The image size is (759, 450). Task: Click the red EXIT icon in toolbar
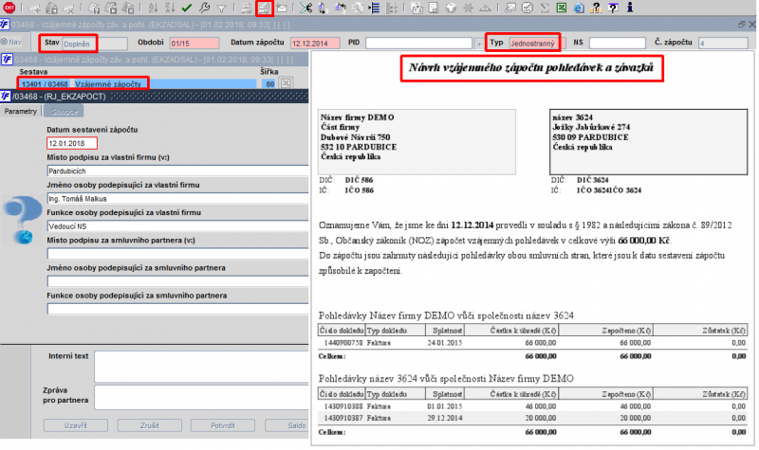9,8
